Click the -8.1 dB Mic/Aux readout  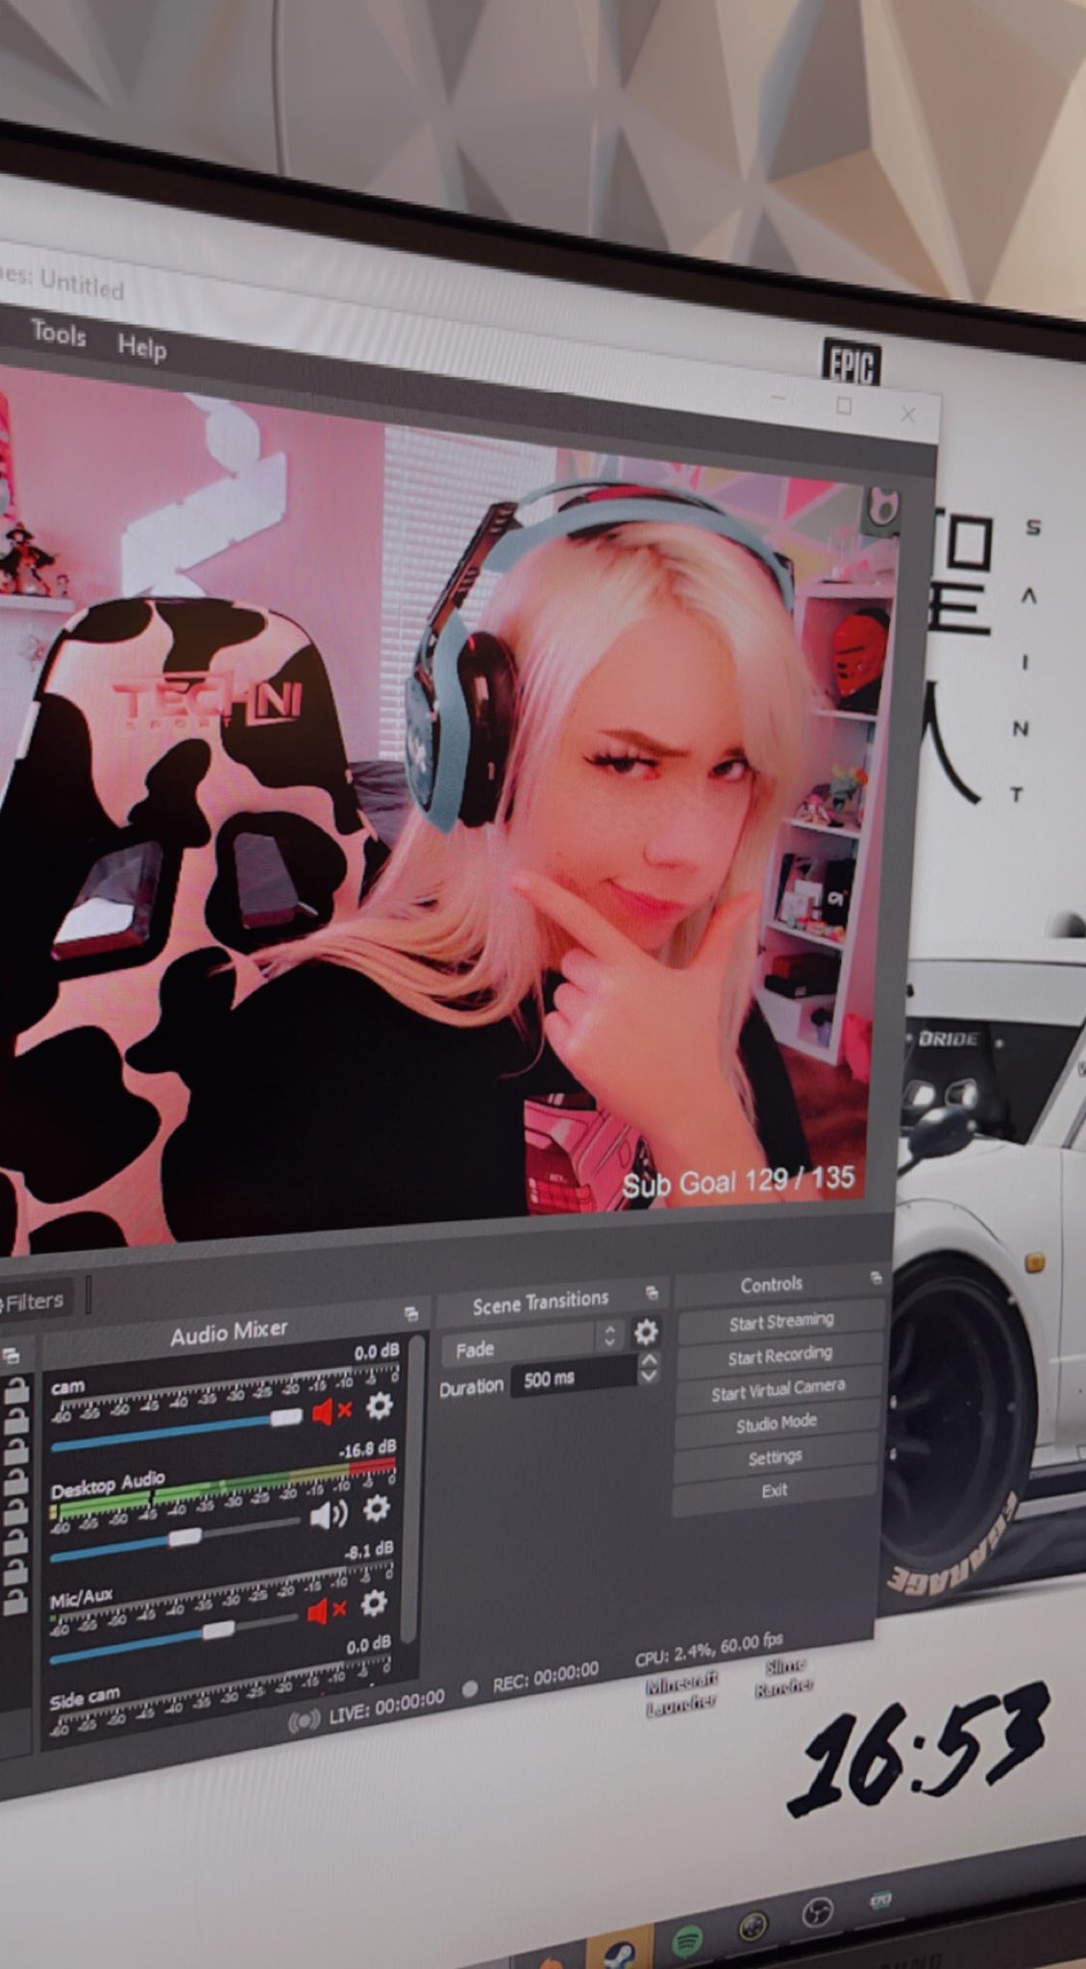point(369,1550)
